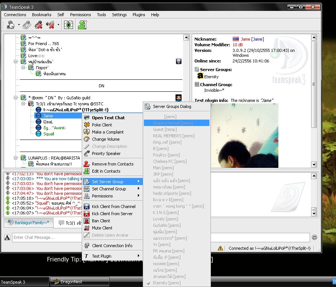Viewport: 336px width, 287px height.
Task: Select Ban Client menu entry
Action: (x=113, y=221)
